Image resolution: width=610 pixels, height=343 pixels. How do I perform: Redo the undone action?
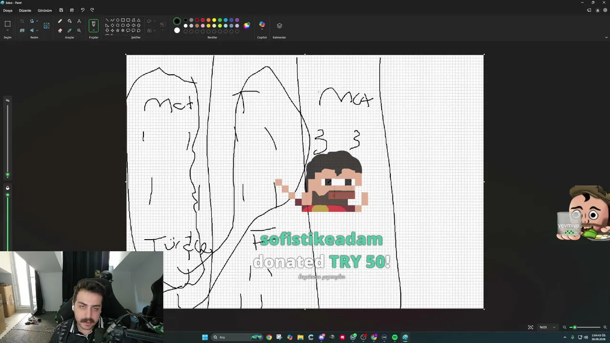click(92, 10)
